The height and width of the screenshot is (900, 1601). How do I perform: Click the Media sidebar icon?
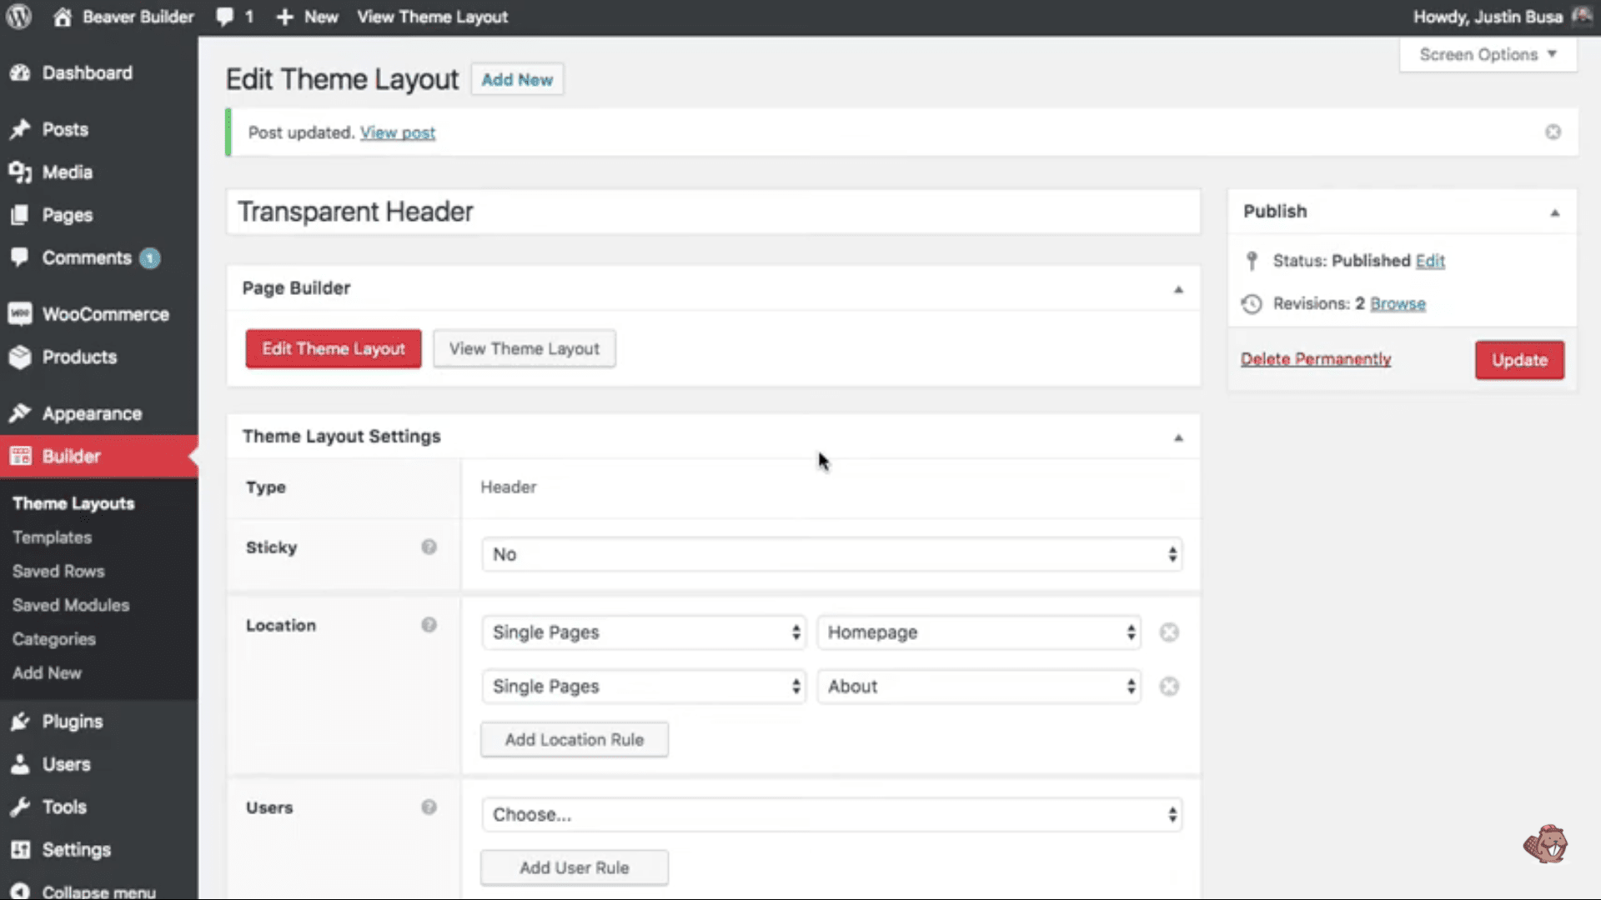20,172
